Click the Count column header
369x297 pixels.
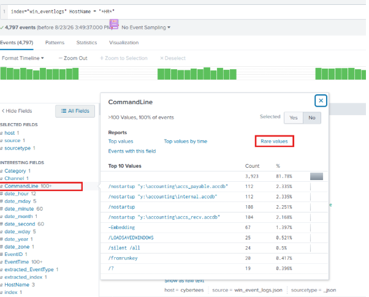click(x=252, y=166)
